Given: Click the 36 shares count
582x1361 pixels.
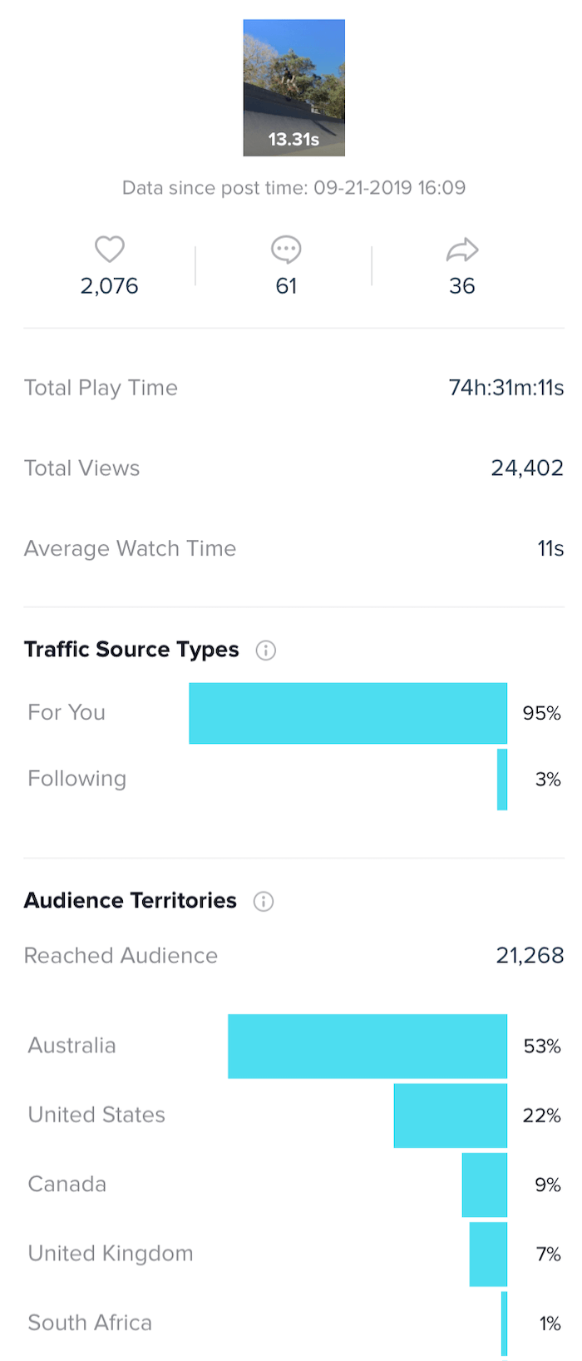Looking at the screenshot, I should tap(462, 286).
